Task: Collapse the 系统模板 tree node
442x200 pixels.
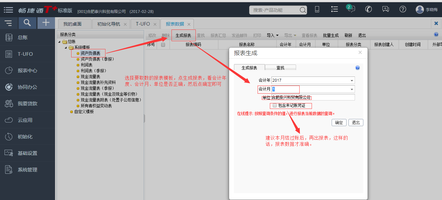Action: (x=66, y=48)
